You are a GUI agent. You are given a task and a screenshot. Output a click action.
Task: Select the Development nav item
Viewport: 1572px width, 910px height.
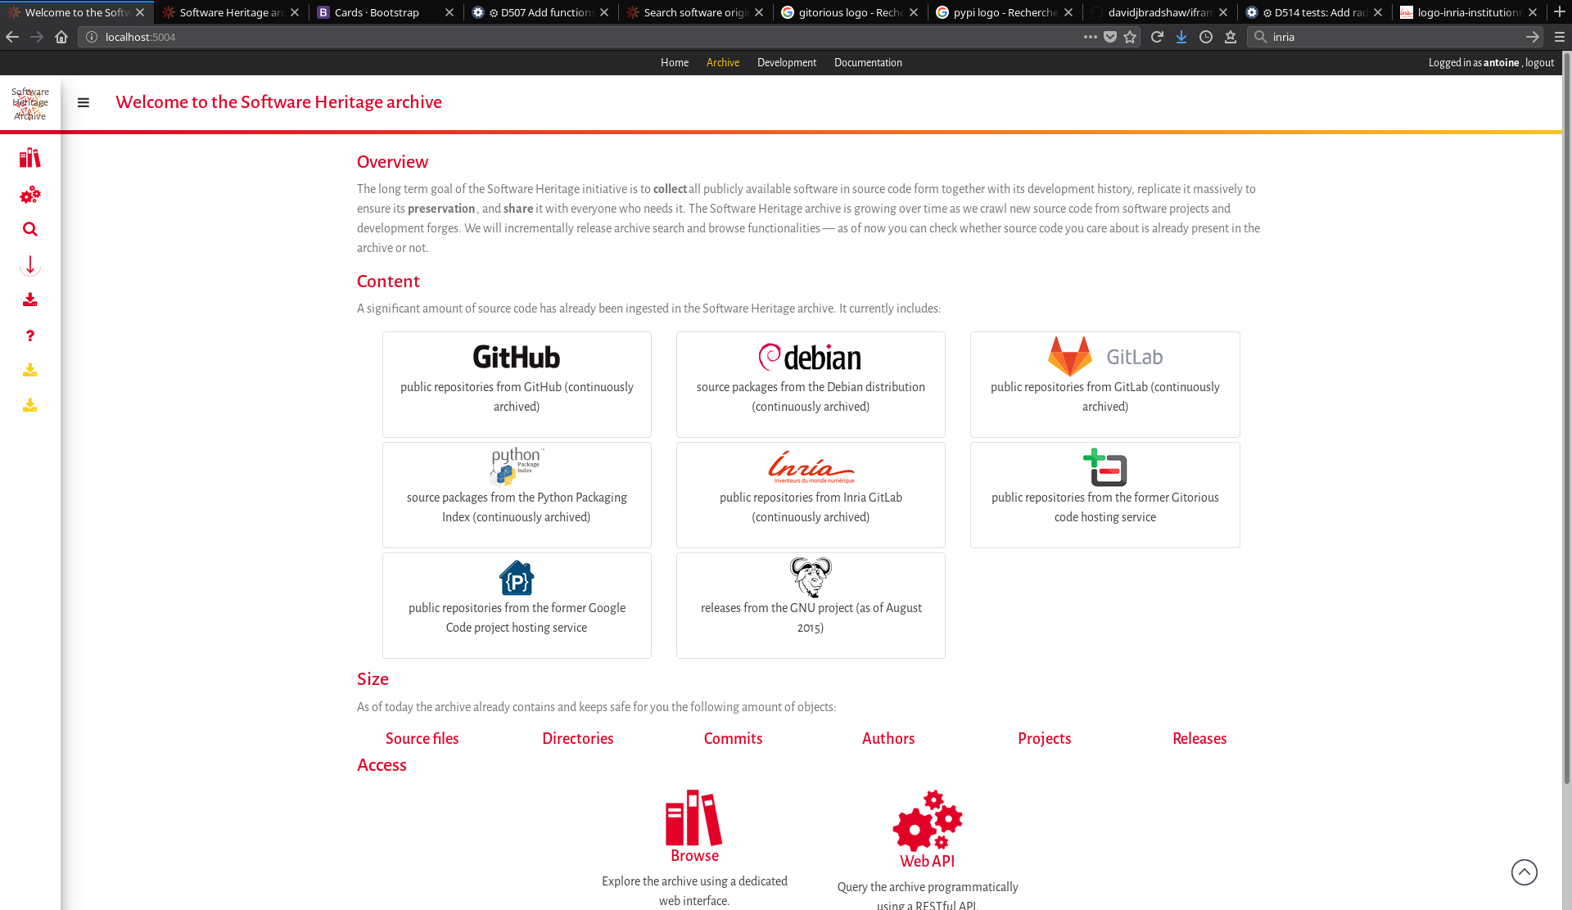coord(787,62)
